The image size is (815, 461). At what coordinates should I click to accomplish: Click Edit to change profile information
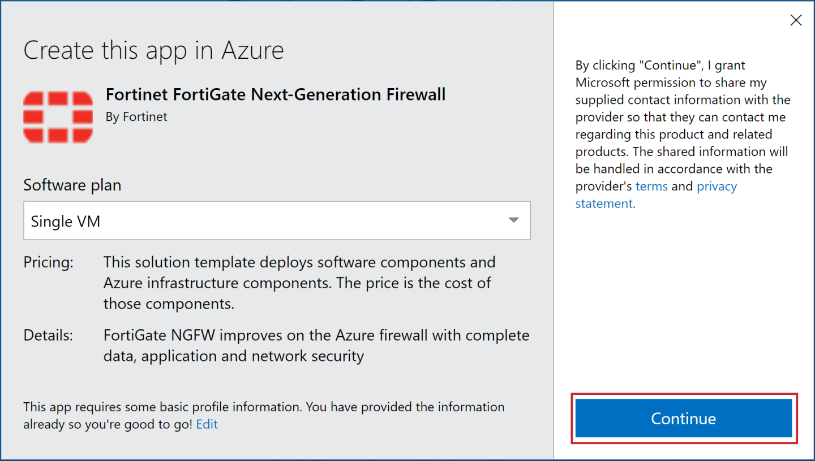pyautogui.click(x=207, y=424)
